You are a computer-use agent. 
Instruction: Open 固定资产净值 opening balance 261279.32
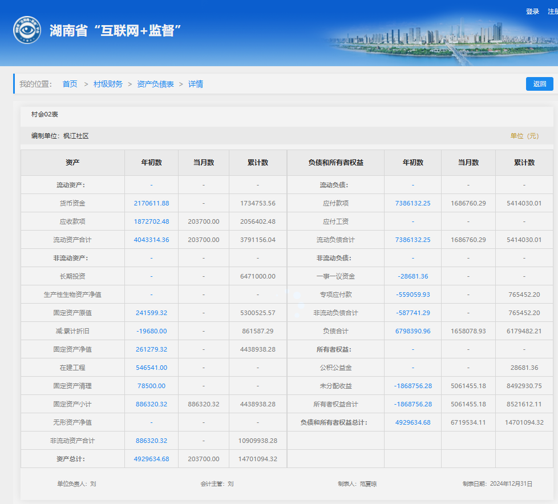[152, 349]
